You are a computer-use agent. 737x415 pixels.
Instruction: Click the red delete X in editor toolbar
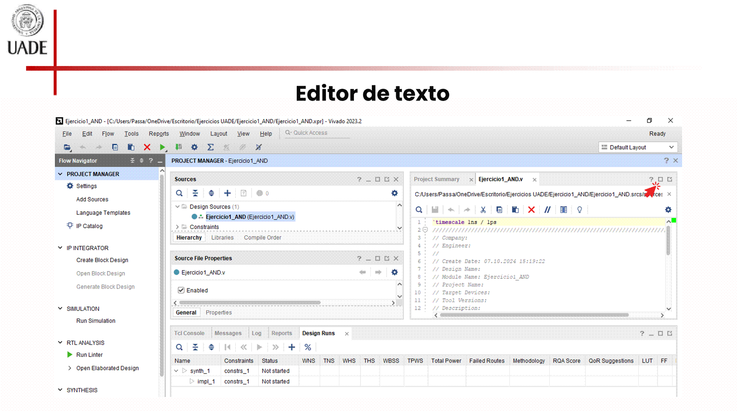pyautogui.click(x=531, y=210)
